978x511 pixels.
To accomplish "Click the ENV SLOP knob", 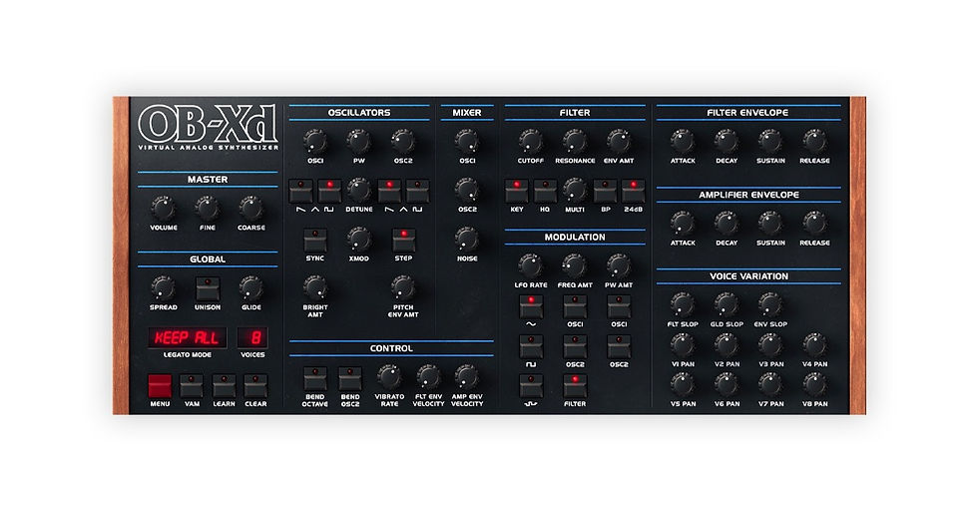I will click(770, 305).
